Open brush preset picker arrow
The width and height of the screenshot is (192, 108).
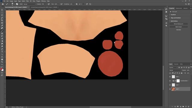(x=14, y=4)
